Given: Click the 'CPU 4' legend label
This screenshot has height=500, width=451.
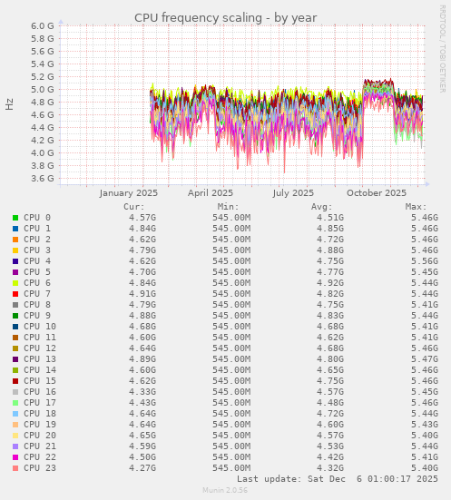Looking at the screenshot, I should [37, 261].
